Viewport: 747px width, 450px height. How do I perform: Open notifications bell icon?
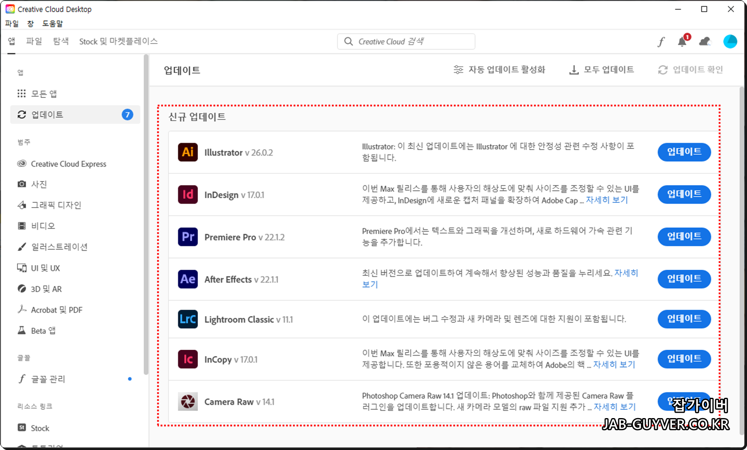[x=682, y=41]
